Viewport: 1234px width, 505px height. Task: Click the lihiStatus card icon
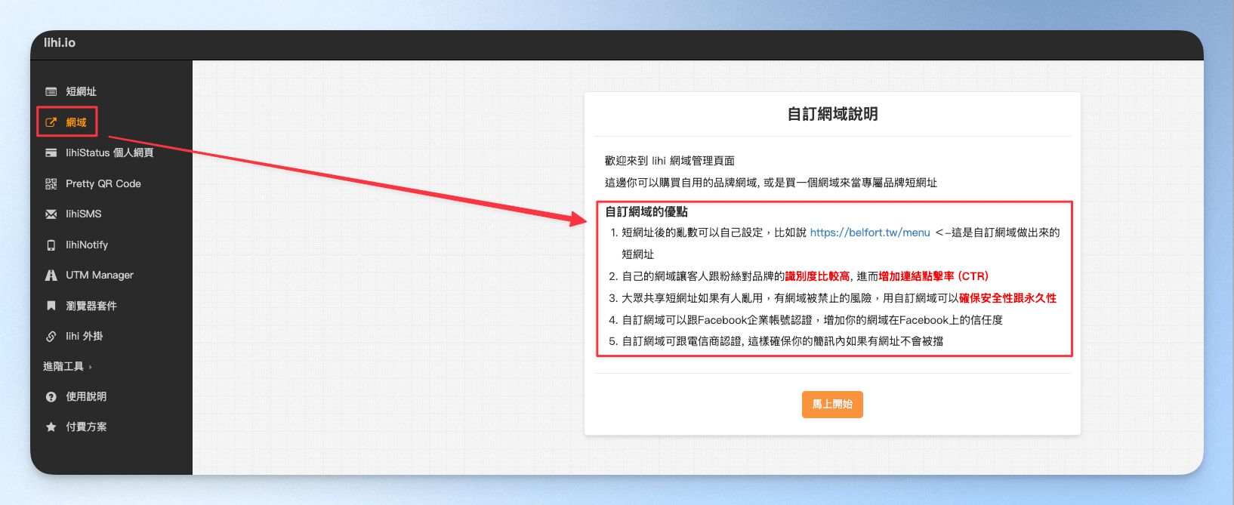click(x=51, y=152)
